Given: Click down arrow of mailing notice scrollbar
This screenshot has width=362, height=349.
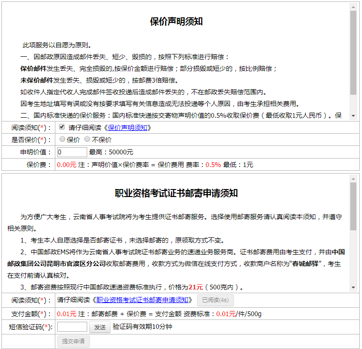Looking at the screenshot, I should 353,288.
